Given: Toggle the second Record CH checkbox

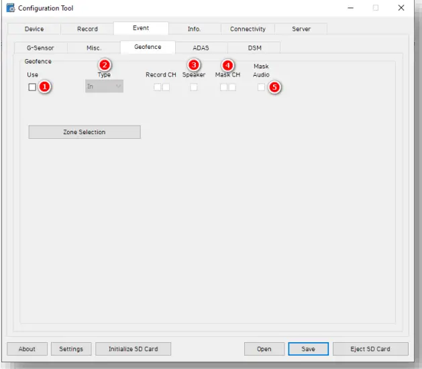Looking at the screenshot, I should (166, 87).
